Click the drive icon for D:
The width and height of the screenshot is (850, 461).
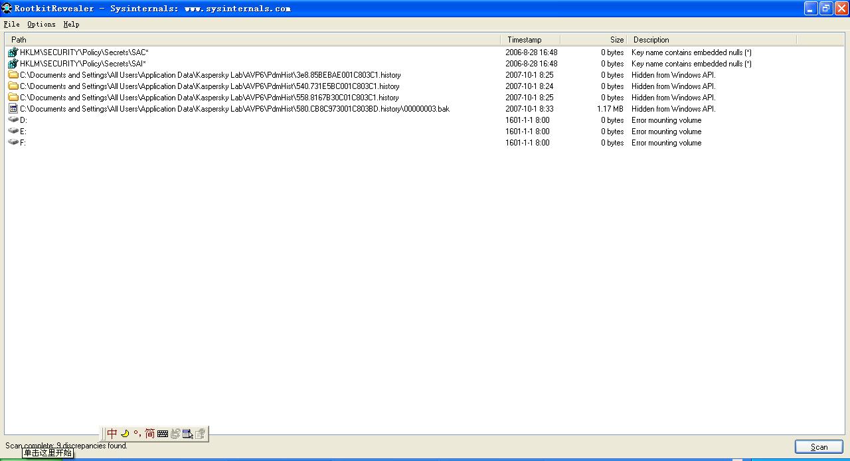point(13,120)
